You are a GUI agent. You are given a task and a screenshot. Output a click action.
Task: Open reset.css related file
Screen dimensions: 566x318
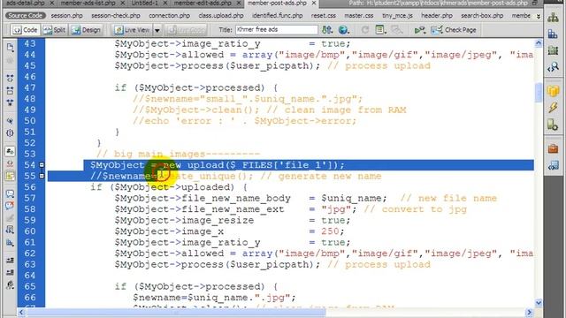click(323, 16)
